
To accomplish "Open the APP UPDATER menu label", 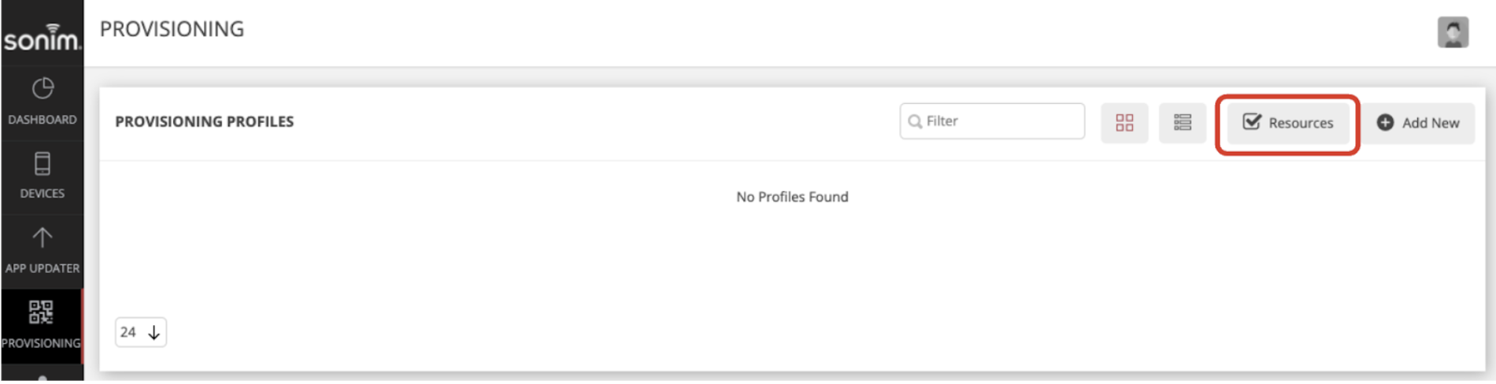I will (43, 268).
